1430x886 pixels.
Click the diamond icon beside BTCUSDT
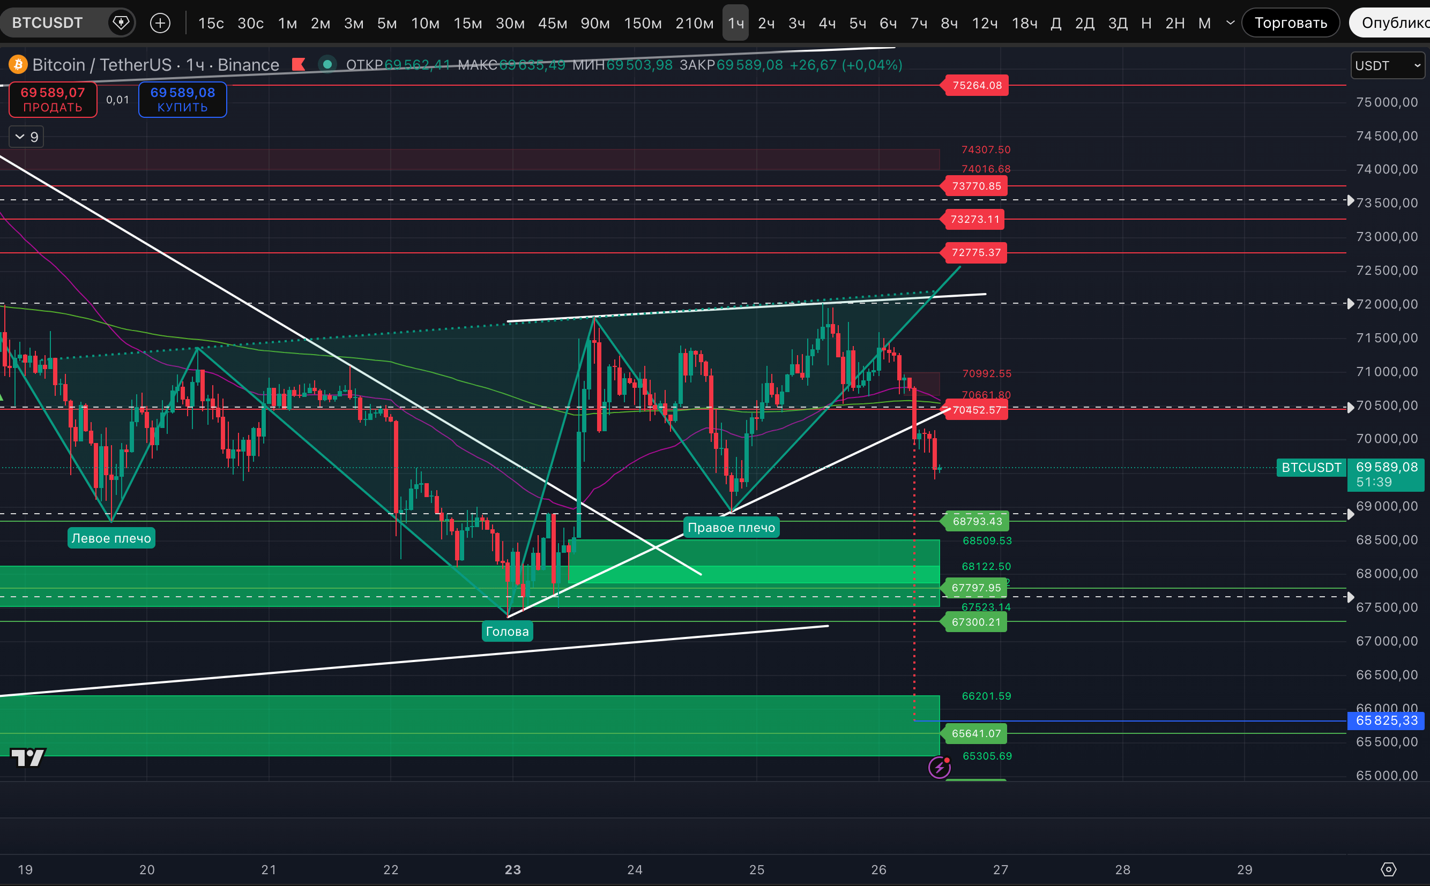pyautogui.click(x=121, y=23)
